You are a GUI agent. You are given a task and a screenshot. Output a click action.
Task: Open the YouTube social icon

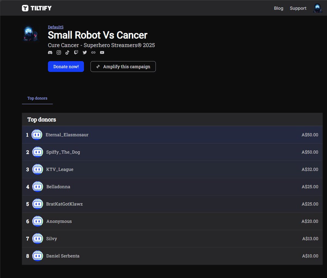(x=102, y=52)
